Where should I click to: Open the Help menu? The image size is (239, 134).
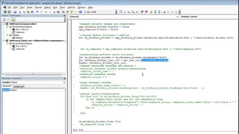pyautogui.click(x=90, y=7)
